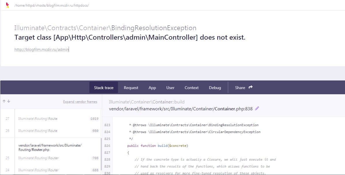Select frame 26 Illuminate\Routing\Route :980
This screenshot has width=345, height=175.
point(50,131)
